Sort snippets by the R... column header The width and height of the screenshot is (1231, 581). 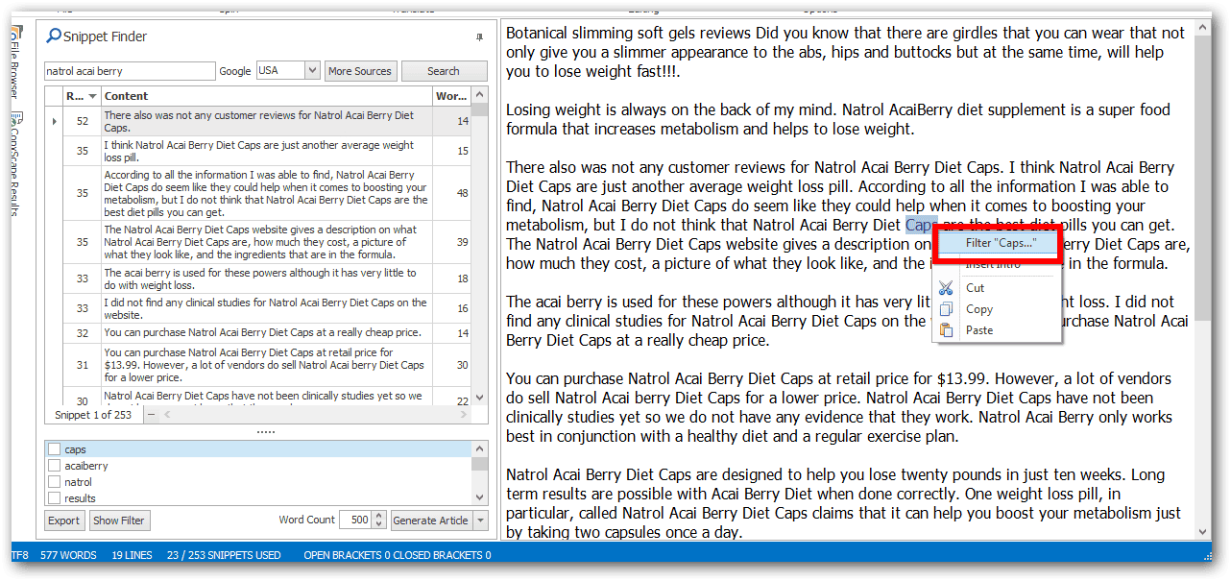tap(82, 96)
